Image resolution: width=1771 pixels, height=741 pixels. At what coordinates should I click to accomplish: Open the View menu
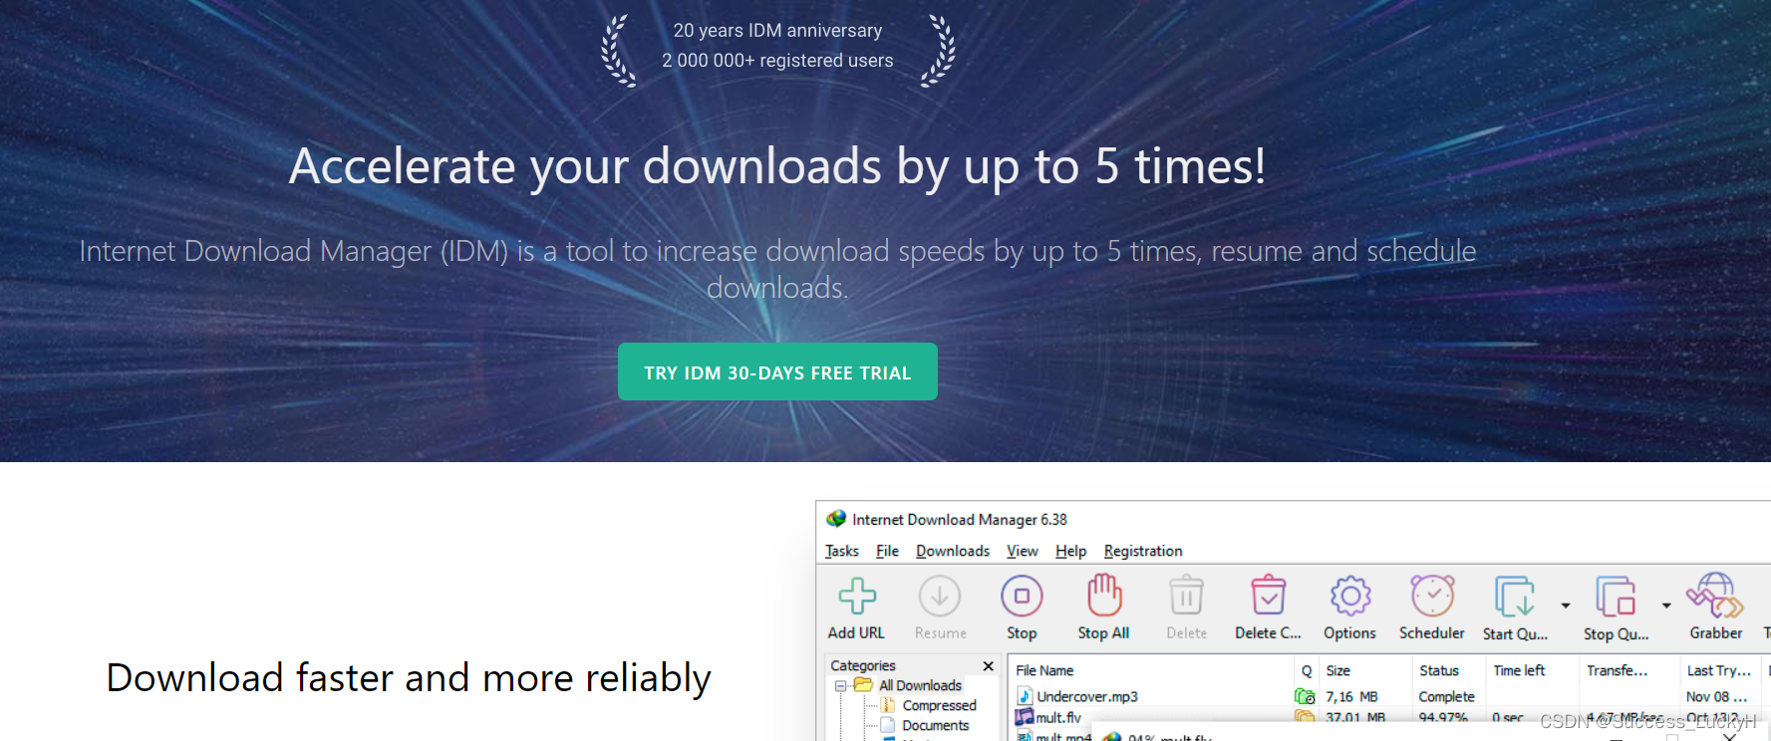(x=1022, y=551)
